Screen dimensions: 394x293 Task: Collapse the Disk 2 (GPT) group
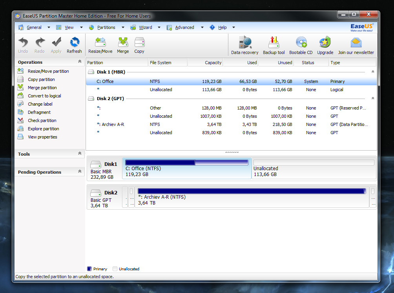pyautogui.click(x=373, y=99)
